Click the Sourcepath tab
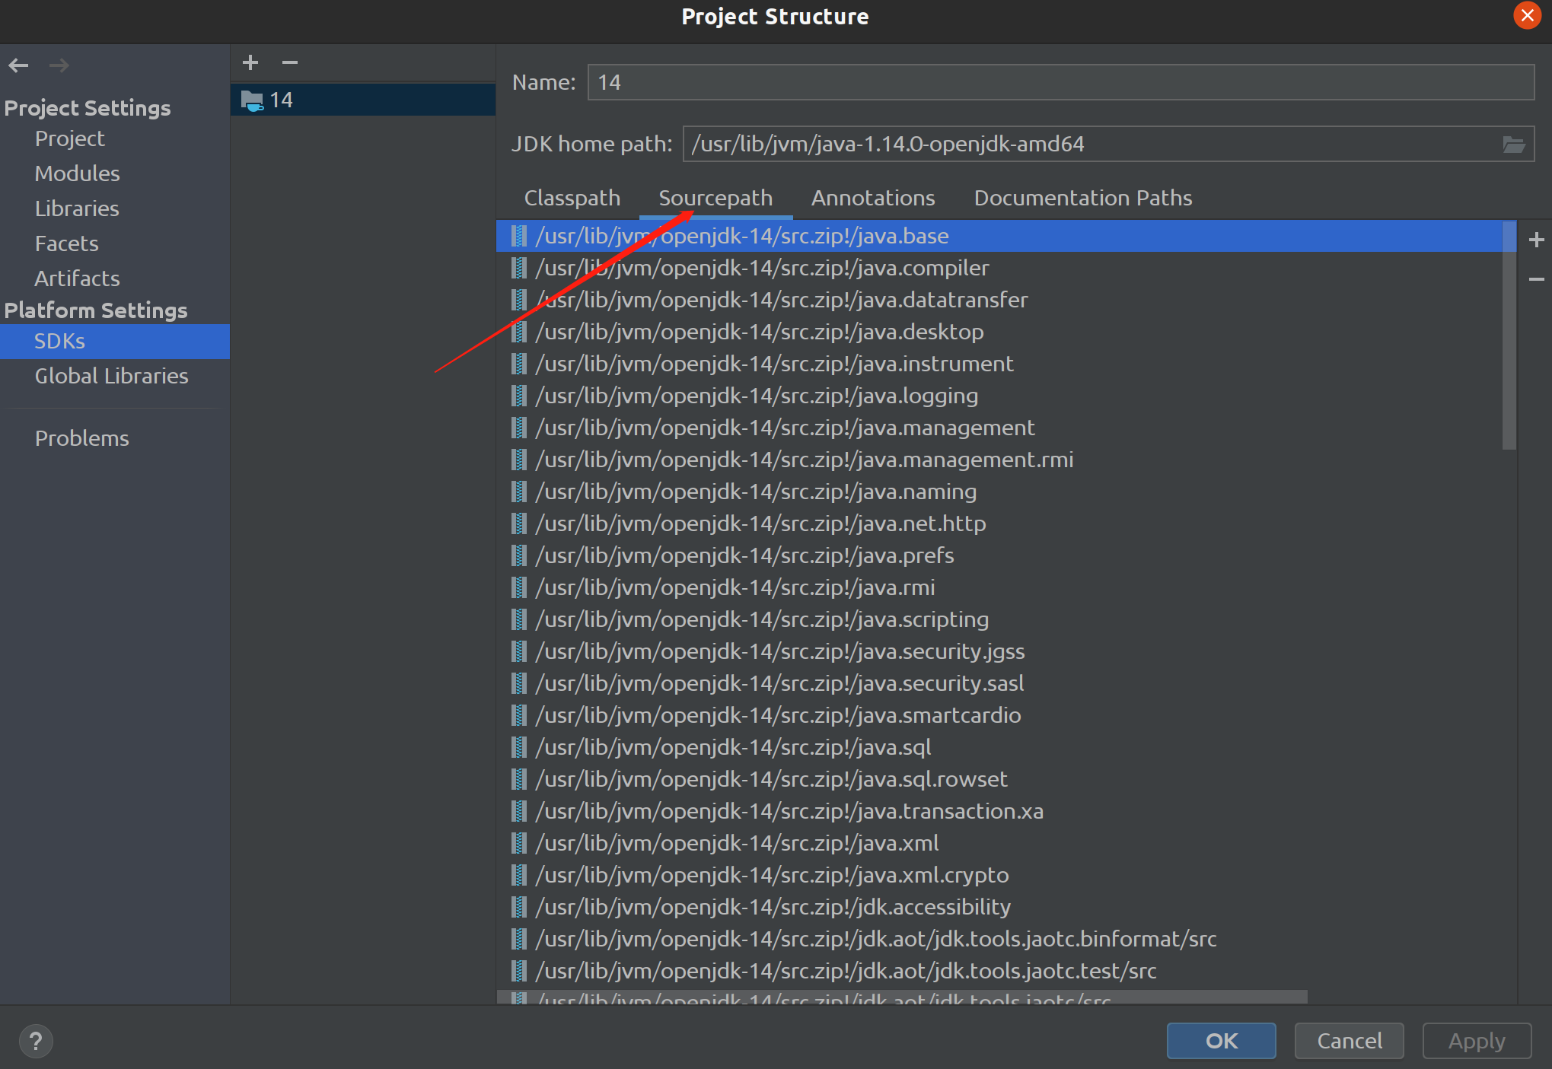1552x1069 pixels. click(717, 198)
